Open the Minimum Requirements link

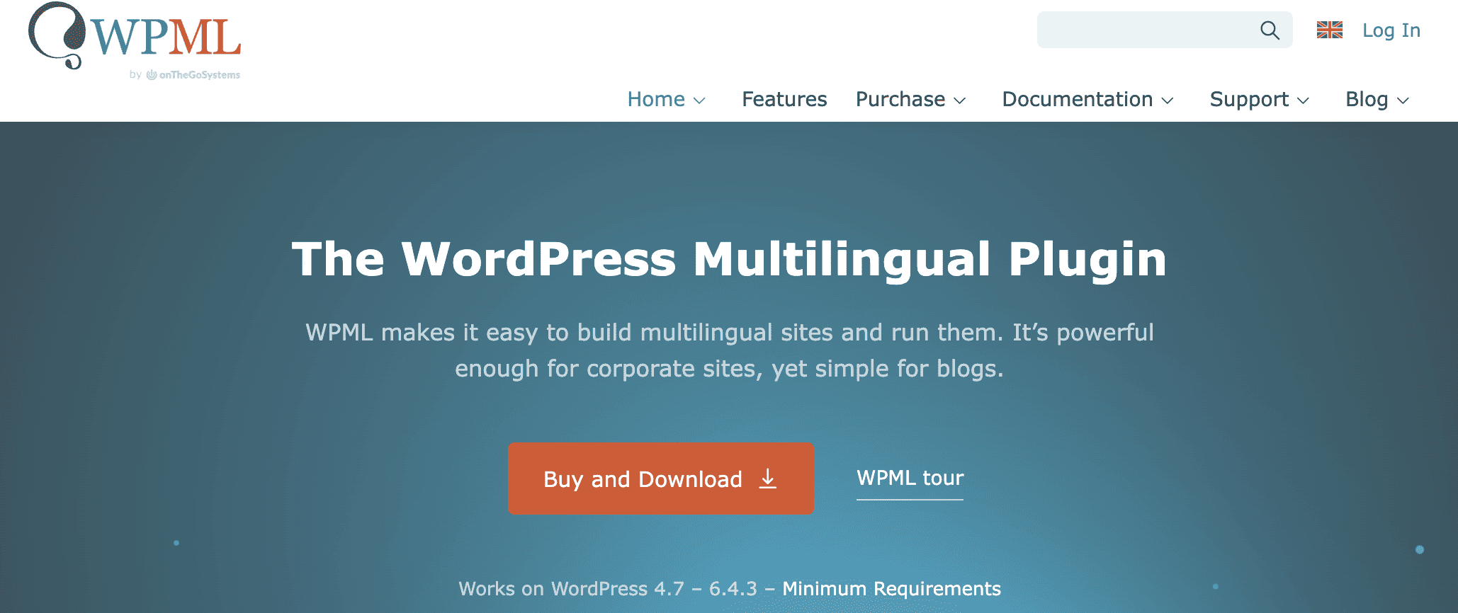[x=891, y=589]
